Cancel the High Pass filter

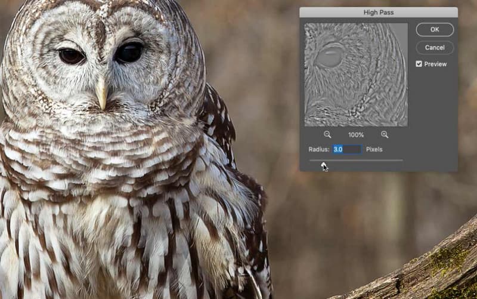tap(435, 48)
